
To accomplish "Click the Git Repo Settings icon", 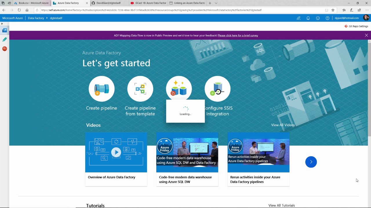I will pos(346,26).
